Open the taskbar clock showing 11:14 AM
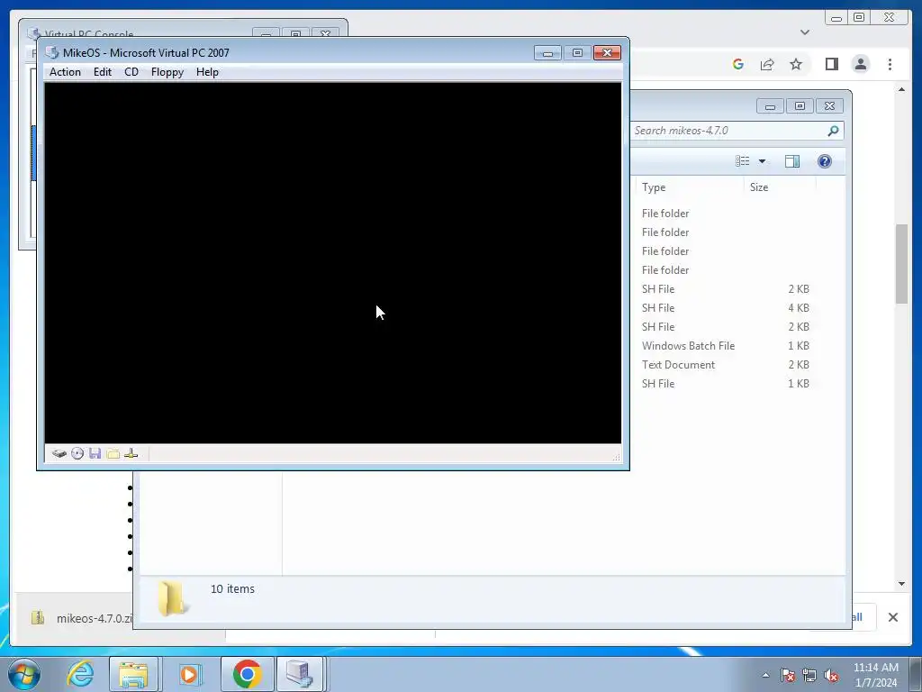The height and width of the screenshot is (692, 922). click(x=875, y=675)
